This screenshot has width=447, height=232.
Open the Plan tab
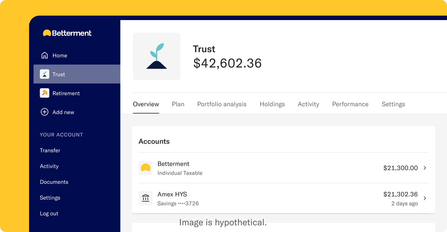178,104
